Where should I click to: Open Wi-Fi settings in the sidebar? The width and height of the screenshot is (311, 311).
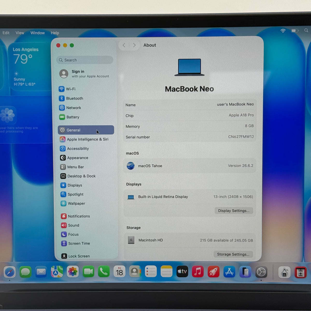[x=67, y=89]
